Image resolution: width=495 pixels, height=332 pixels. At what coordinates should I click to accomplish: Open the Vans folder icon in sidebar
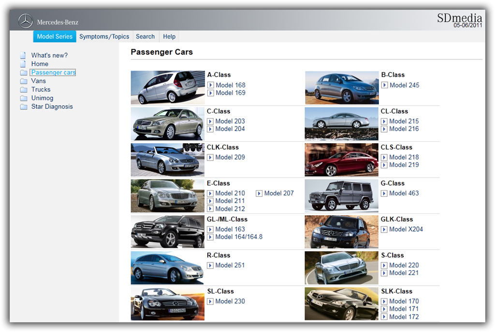pos(24,81)
